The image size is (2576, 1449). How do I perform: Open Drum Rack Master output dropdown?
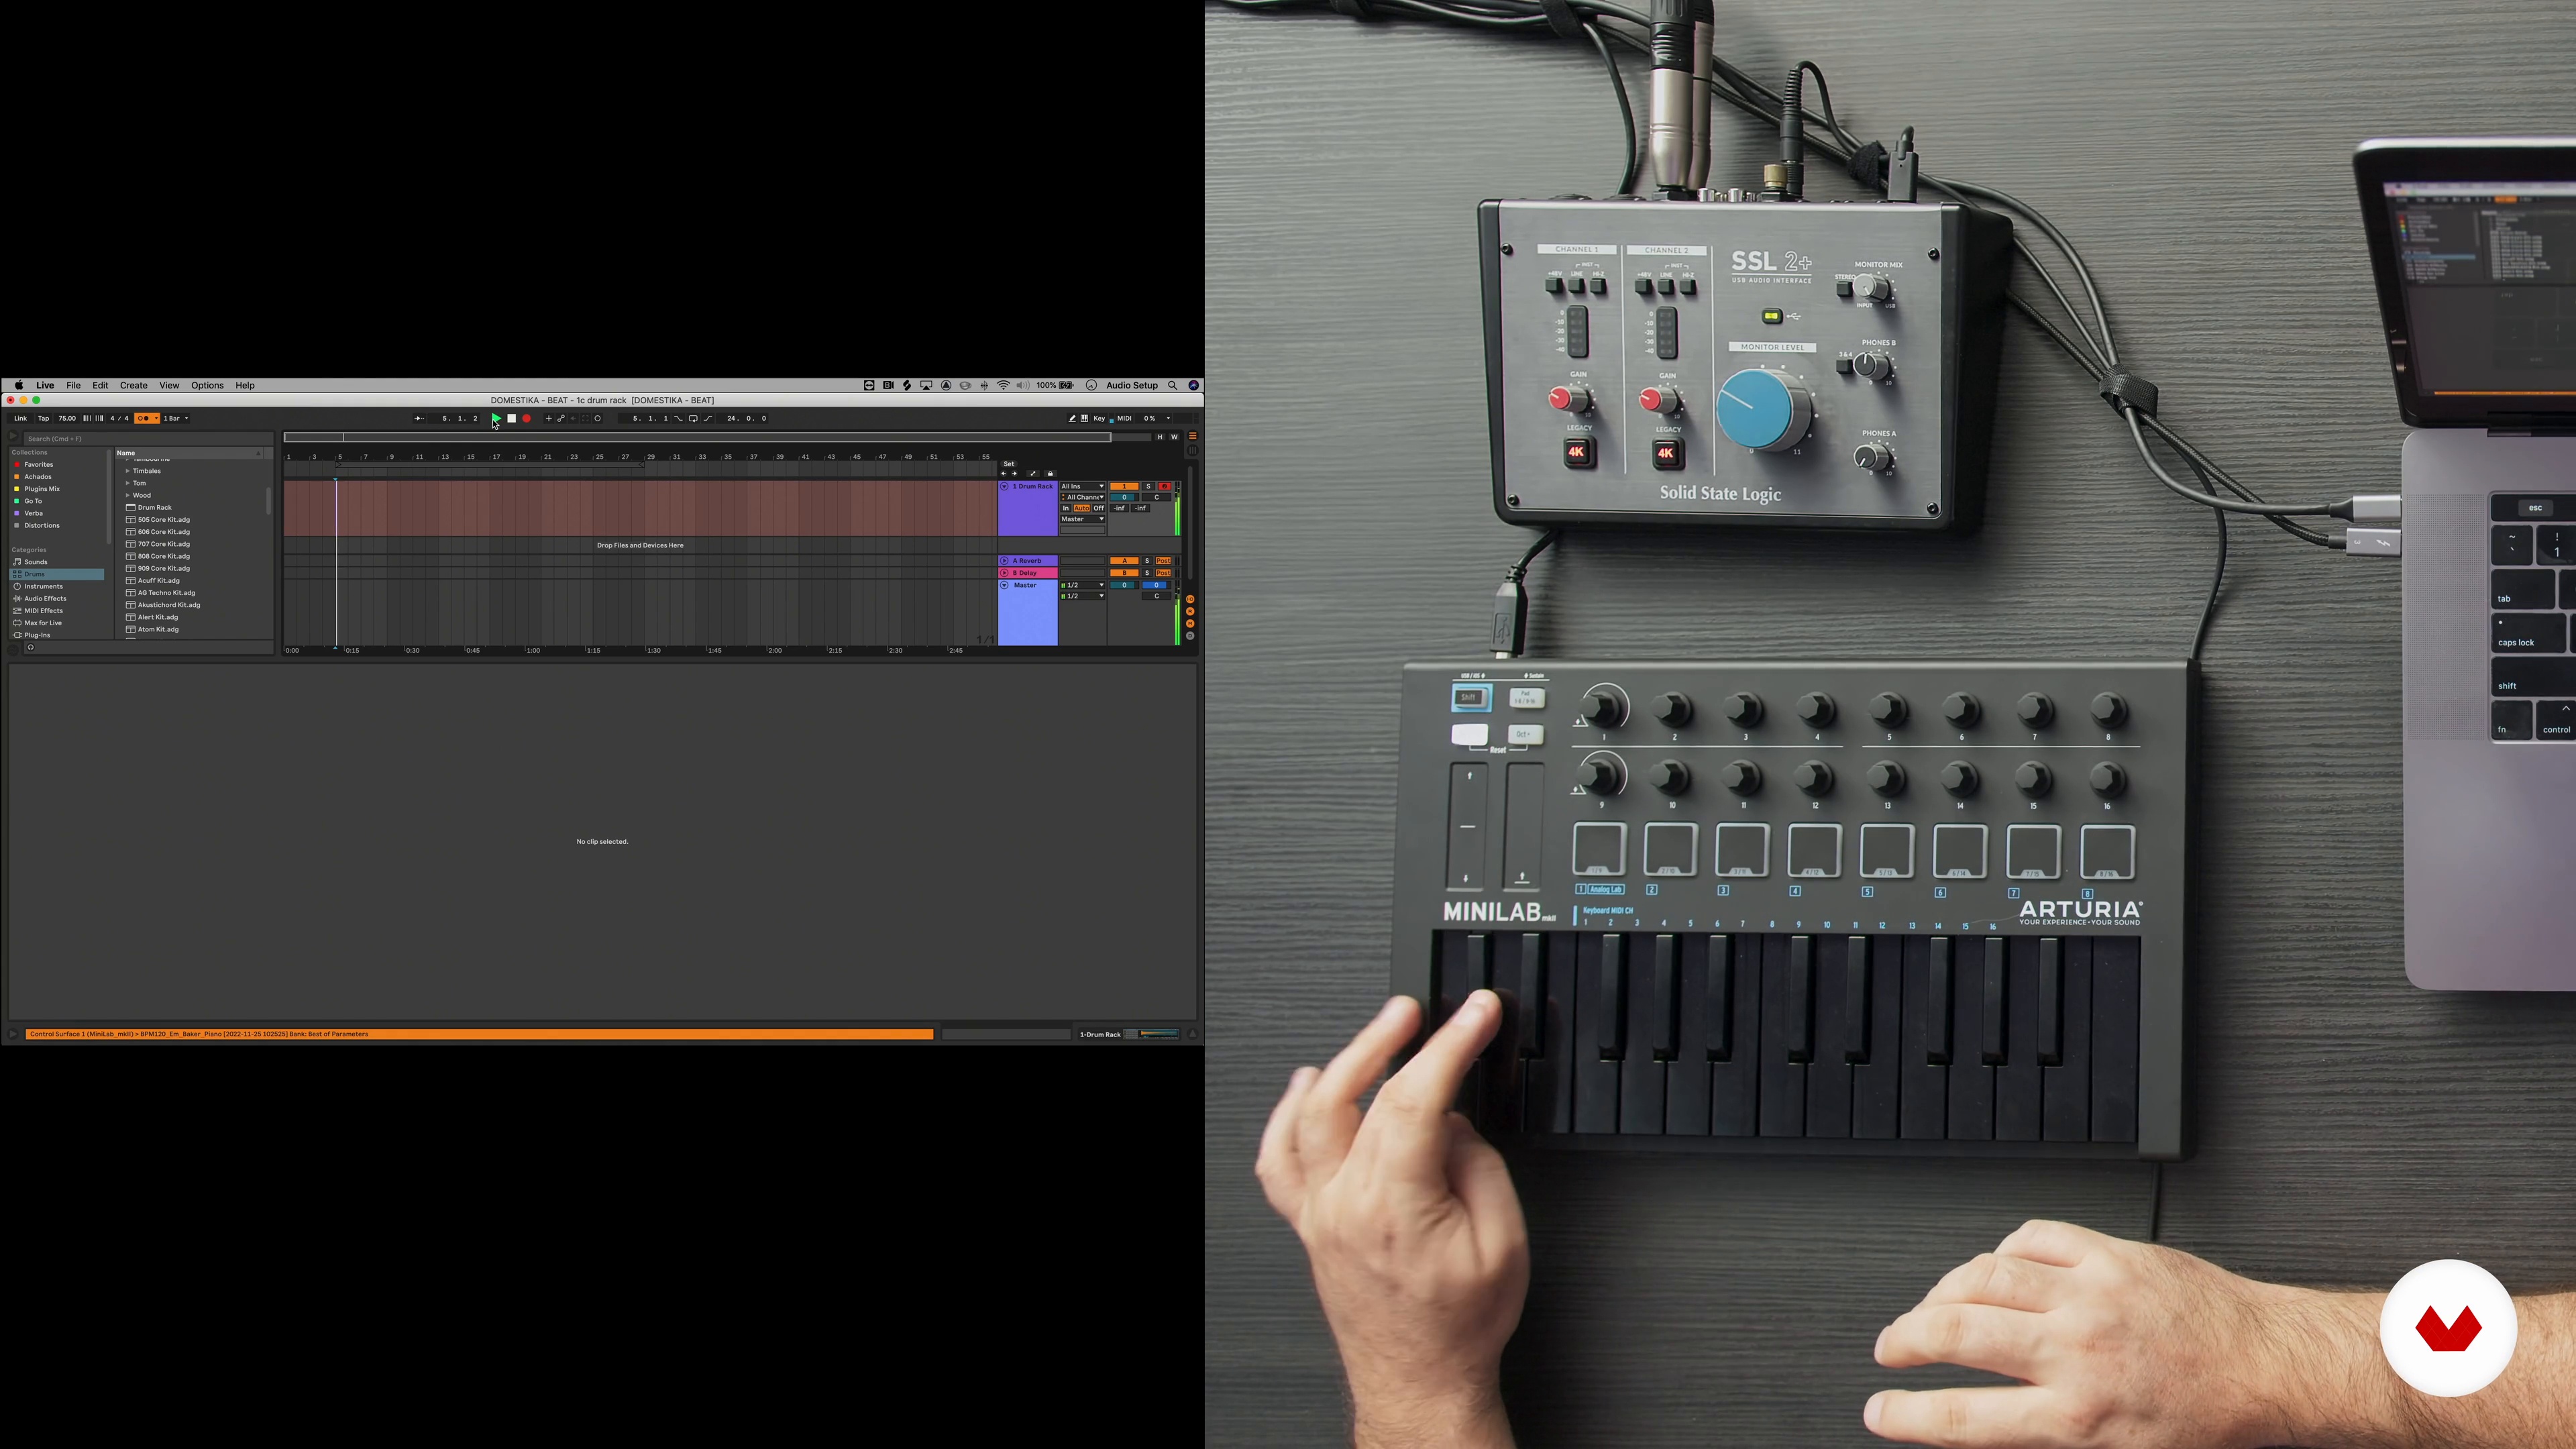[1082, 519]
